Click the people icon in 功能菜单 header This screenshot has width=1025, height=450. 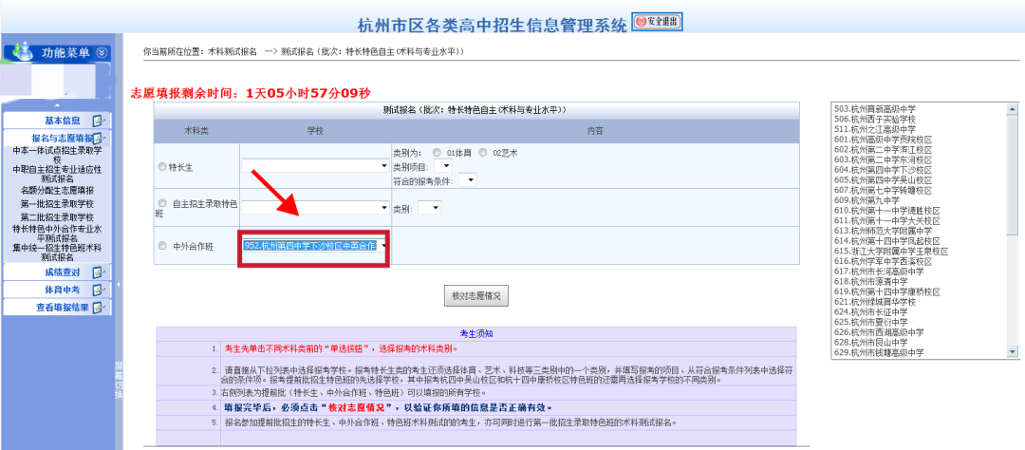click(x=21, y=51)
